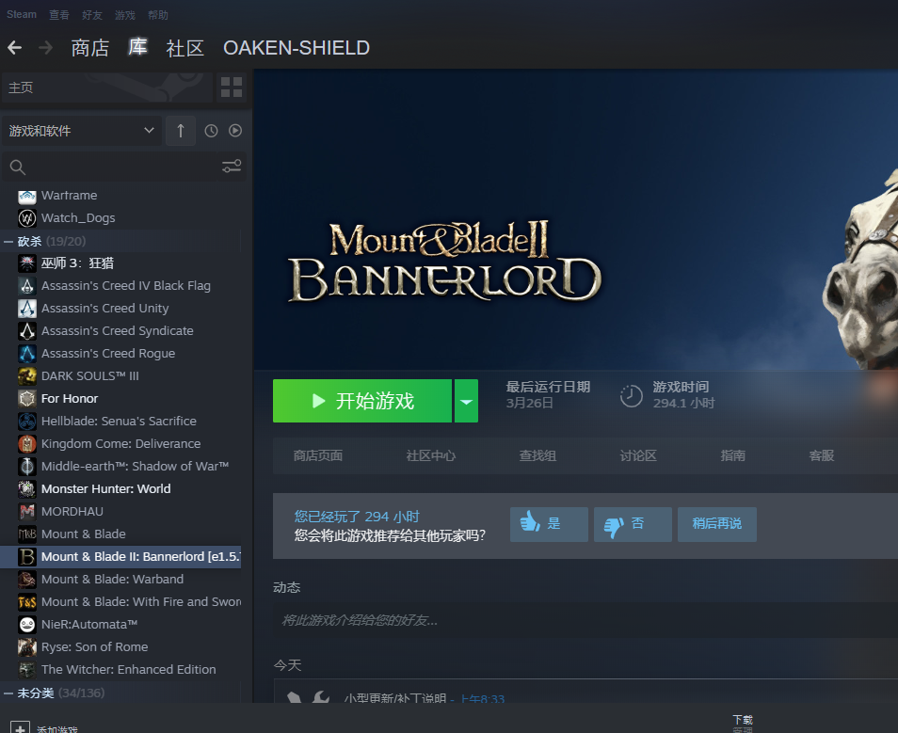Recommend the game with 是 thumbs up
The height and width of the screenshot is (733, 898).
click(549, 524)
